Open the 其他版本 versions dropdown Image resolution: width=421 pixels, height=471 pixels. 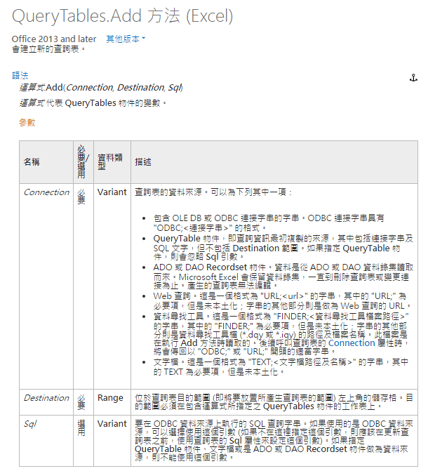pyautogui.click(x=126, y=39)
